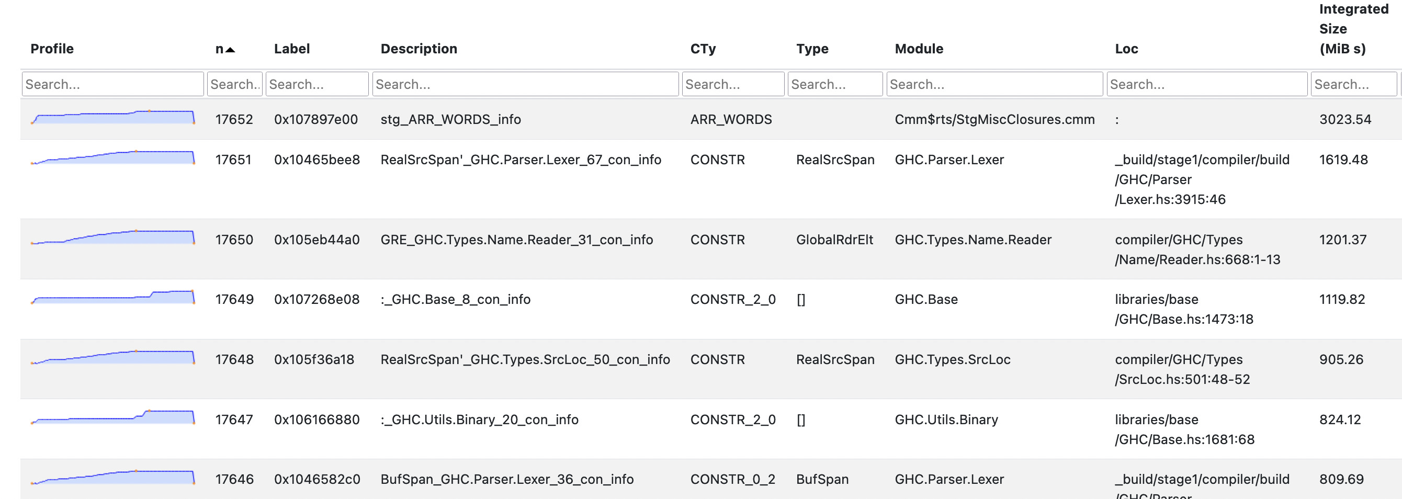Sort table by Description header
Viewport: 1402px width, 499px height.
419,49
